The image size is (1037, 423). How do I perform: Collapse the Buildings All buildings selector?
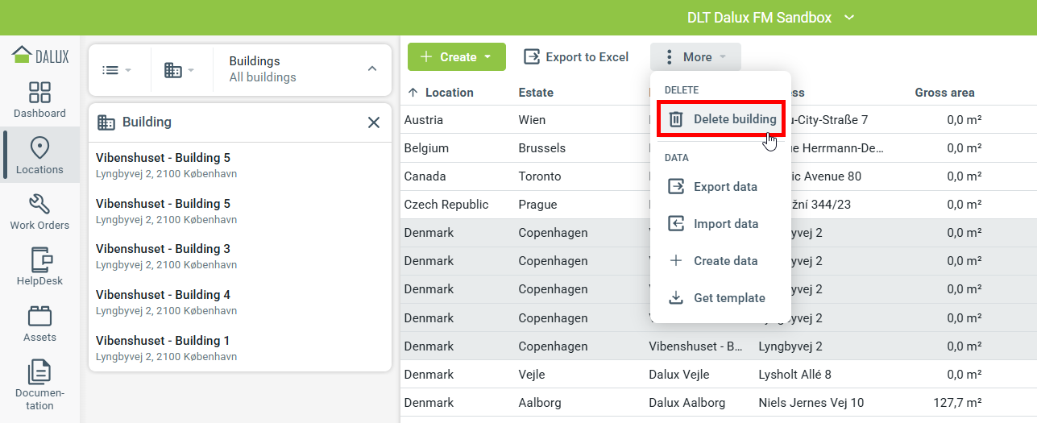(x=371, y=69)
